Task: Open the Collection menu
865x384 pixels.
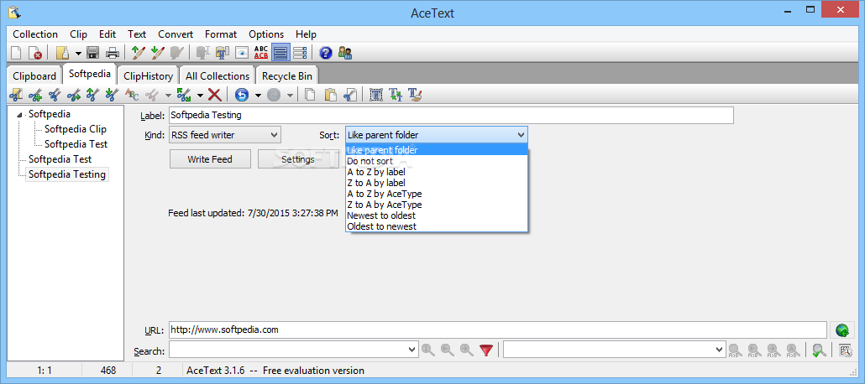Action: [x=35, y=34]
